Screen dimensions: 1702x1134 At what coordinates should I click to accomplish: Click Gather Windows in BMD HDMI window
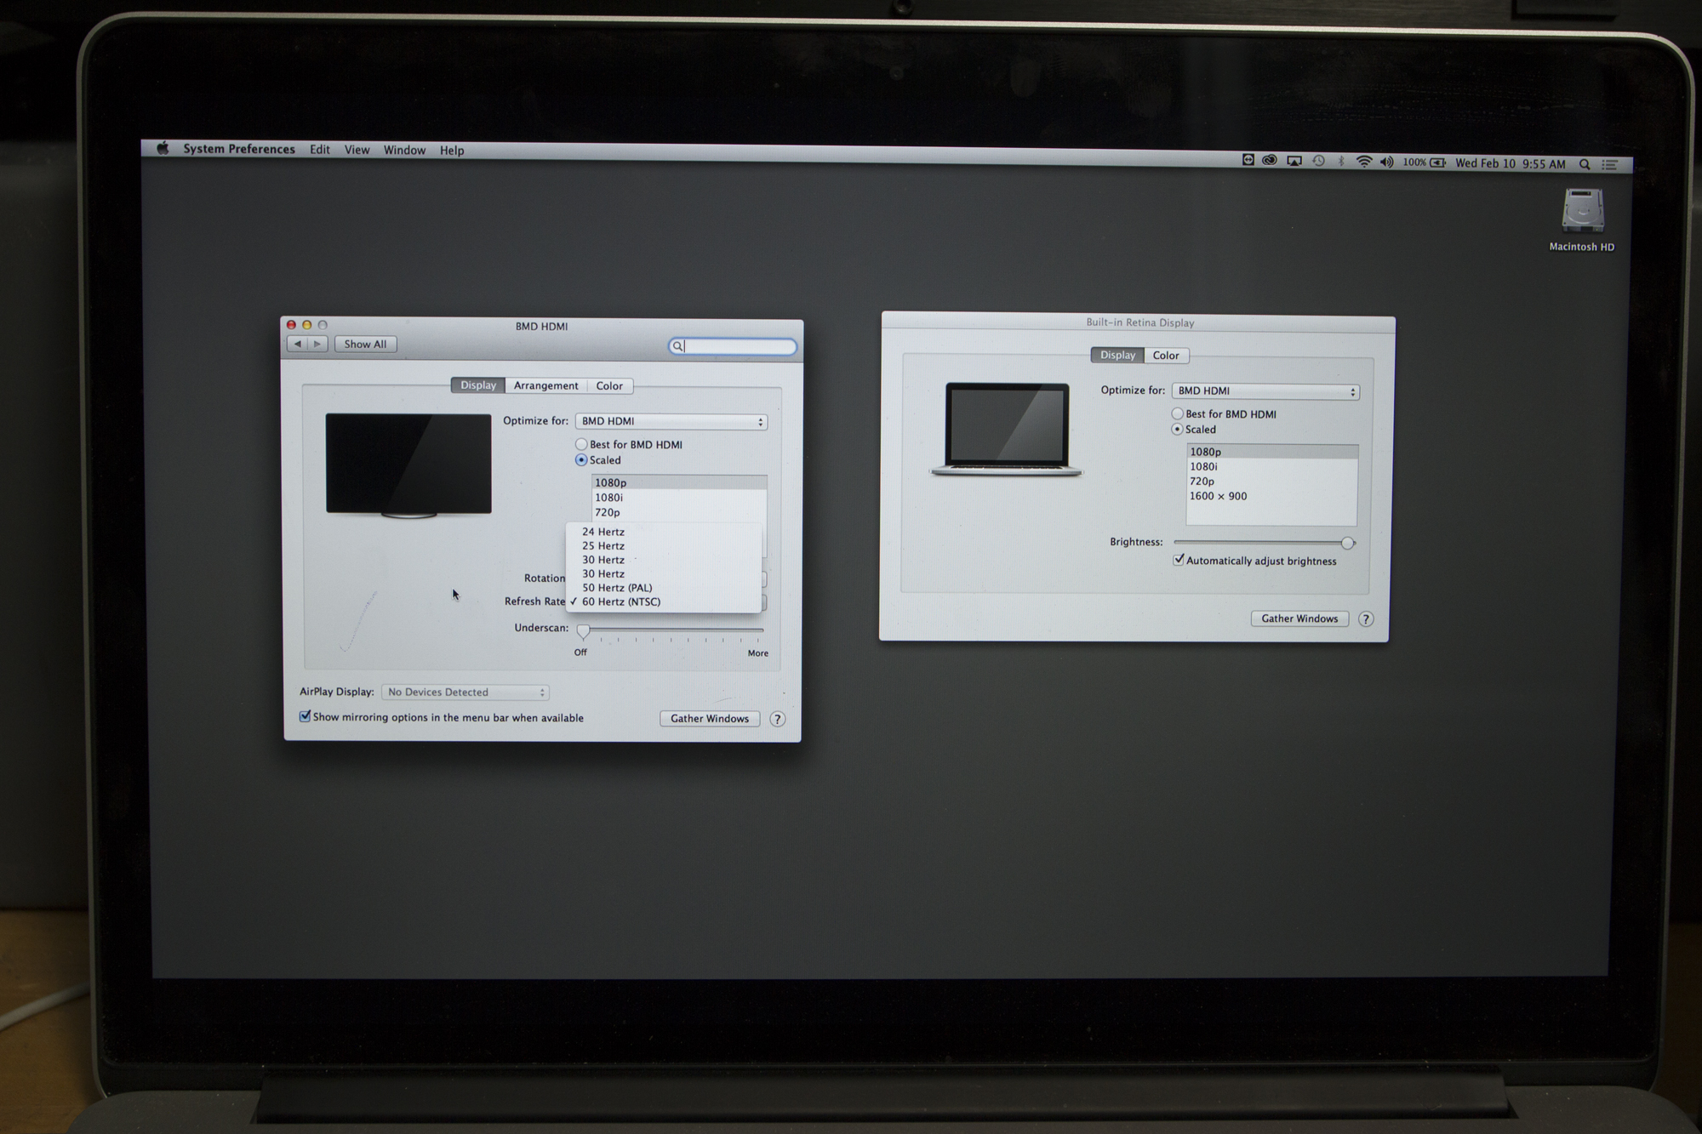[710, 719]
